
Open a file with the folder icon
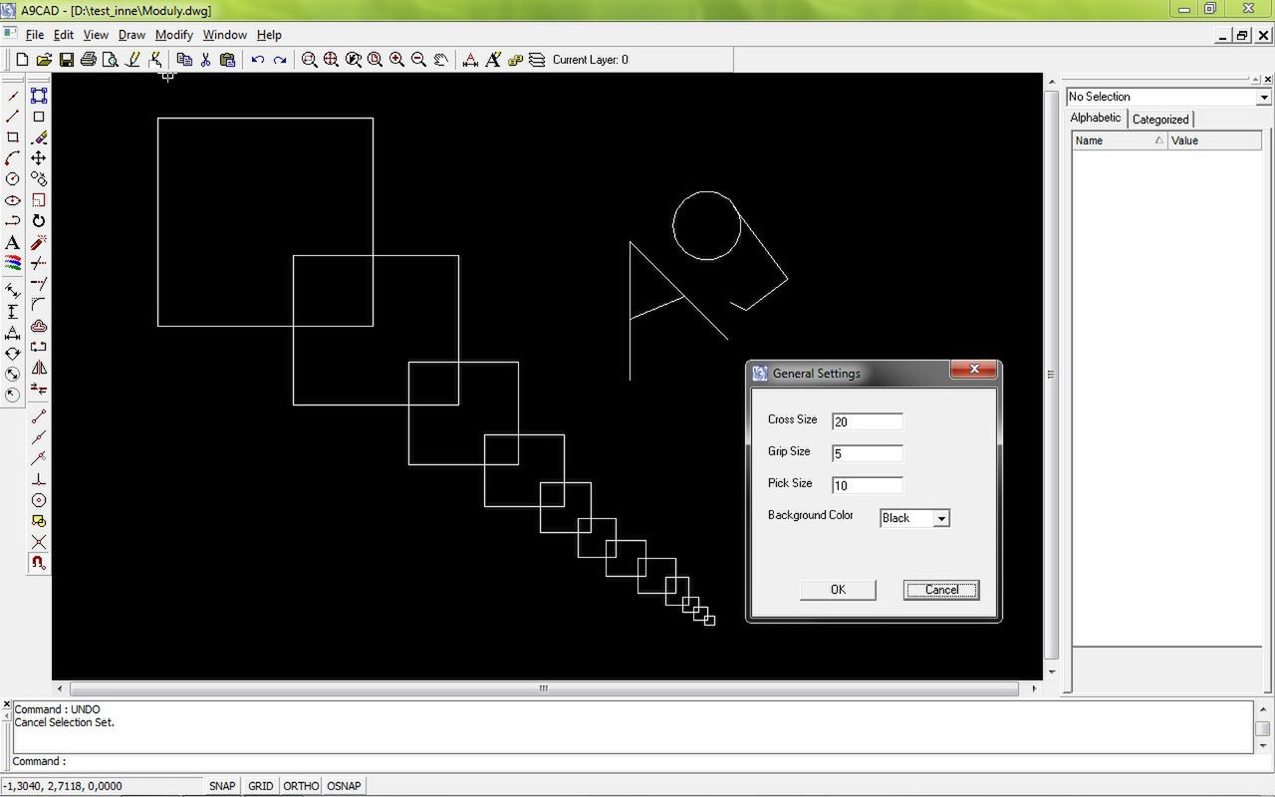[x=44, y=60]
